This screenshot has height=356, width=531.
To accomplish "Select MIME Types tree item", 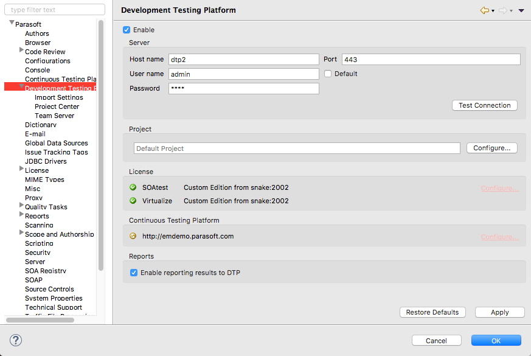I will point(44,180).
